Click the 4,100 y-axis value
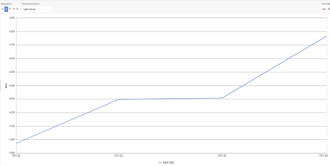 (12, 126)
